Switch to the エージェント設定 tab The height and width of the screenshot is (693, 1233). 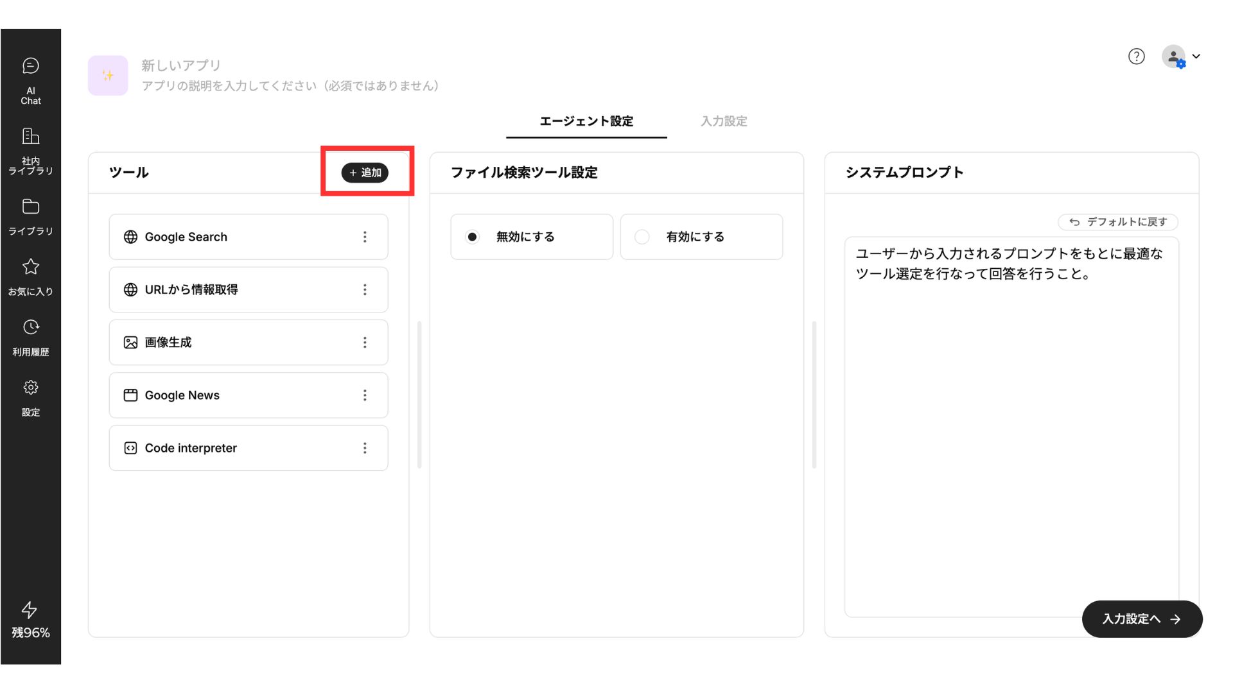(586, 121)
